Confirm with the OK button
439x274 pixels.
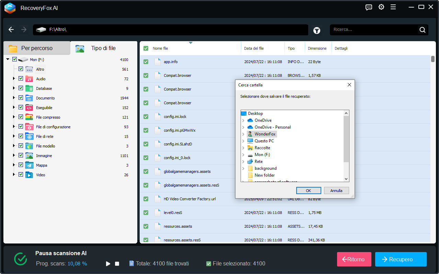[x=308, y=190]
